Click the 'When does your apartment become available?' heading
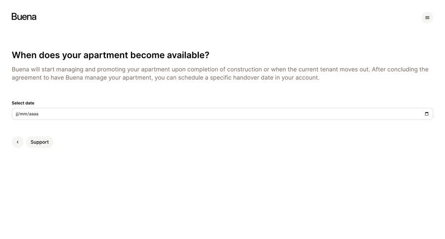The height and width of the screenshot is (239, 445). (x=110, y=55)
